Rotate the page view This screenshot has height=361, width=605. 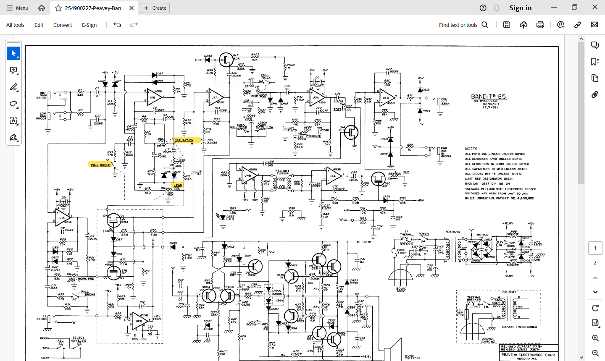click(595, 308)
